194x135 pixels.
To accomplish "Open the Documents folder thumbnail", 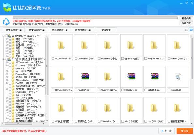I will coord(84,45).
